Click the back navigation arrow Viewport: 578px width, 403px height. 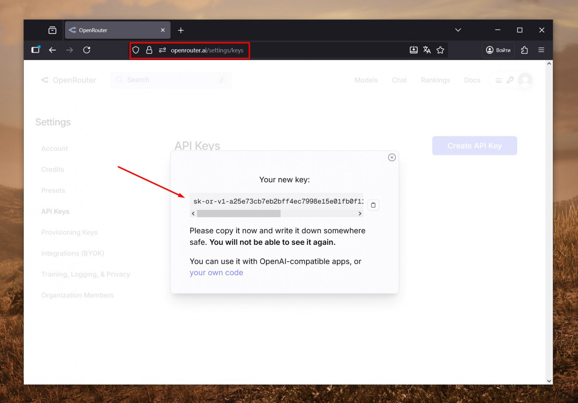(x=52, y=50)
